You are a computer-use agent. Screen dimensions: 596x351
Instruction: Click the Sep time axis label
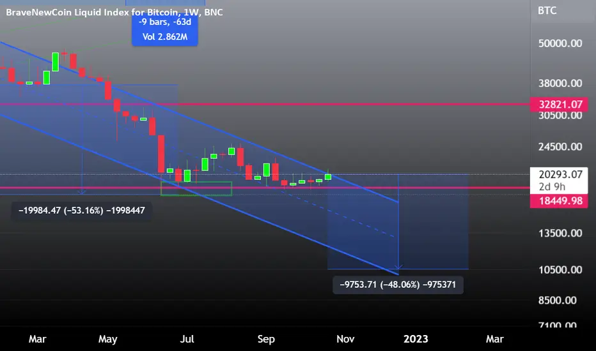point(266,339)
